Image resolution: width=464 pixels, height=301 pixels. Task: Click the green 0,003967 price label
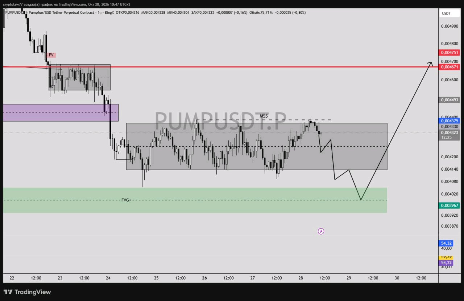(449, 206)
